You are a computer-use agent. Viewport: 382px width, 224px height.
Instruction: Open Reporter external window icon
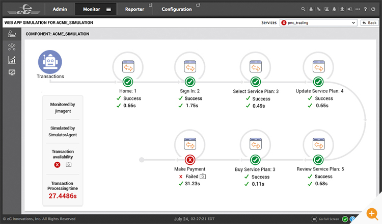pos(151,5)
